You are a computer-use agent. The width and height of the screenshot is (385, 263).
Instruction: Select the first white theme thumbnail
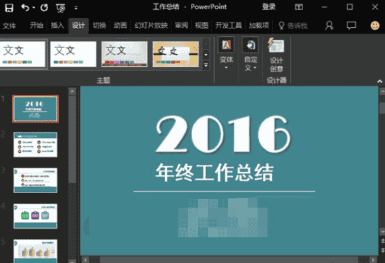pyautogui.click(x=23, y=54)
